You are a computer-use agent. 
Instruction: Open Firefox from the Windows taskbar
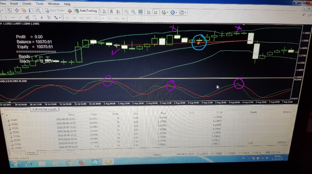click(x=82, y=163)
